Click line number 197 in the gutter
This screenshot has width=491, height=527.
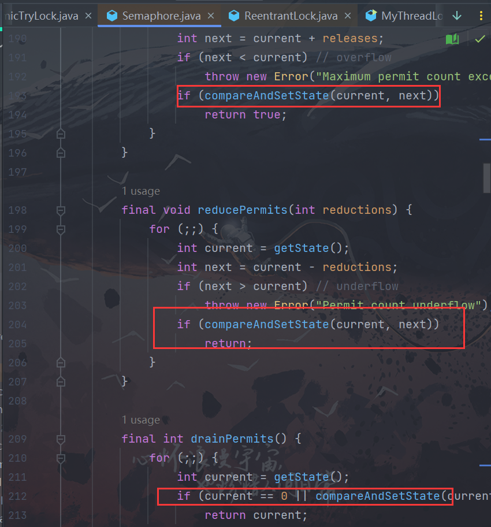17,172
